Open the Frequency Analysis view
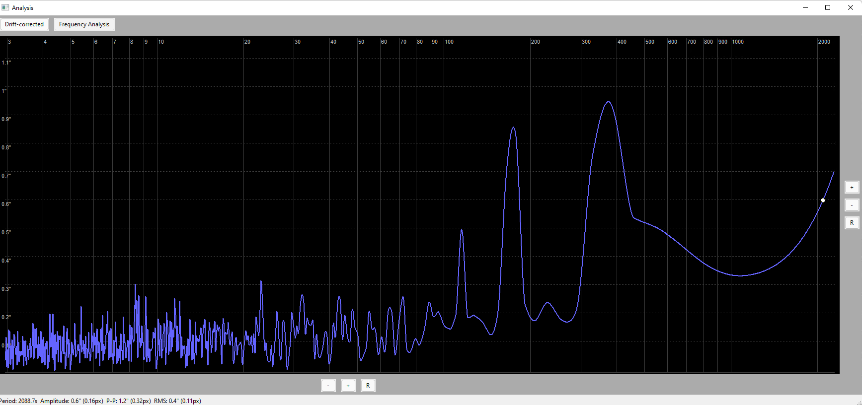This screenshot has height=405, width=862. pyautogui.click(x=84, y=24)
